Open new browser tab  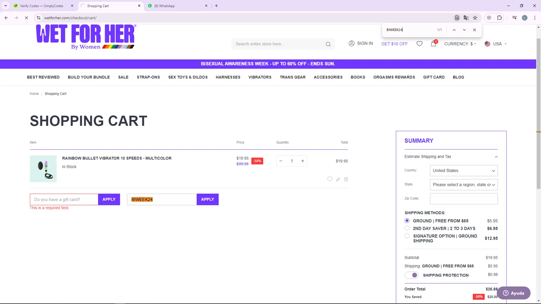pos(216,6)
